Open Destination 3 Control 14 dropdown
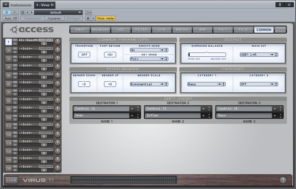296x189 pixels. click(x=275, y=109)
